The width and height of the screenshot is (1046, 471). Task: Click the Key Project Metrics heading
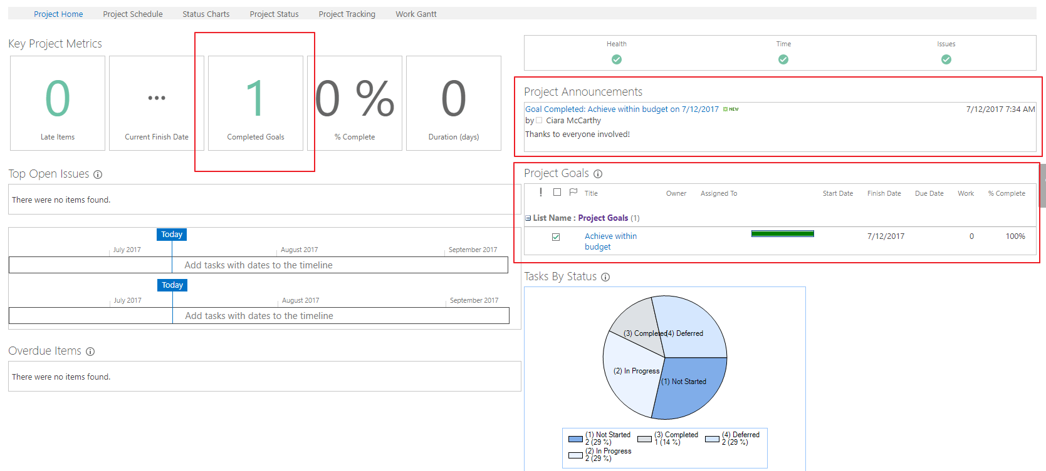[x=55, y=44]
